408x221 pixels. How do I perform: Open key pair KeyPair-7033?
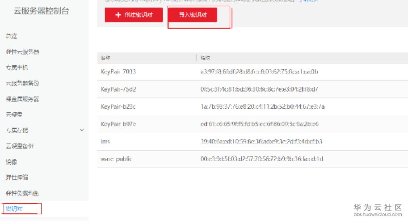[118, 72]
